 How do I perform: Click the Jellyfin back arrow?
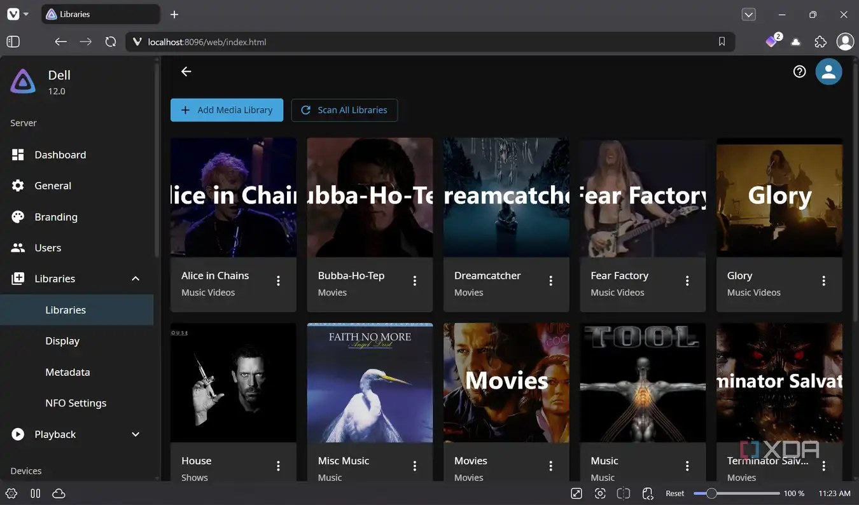186,72
